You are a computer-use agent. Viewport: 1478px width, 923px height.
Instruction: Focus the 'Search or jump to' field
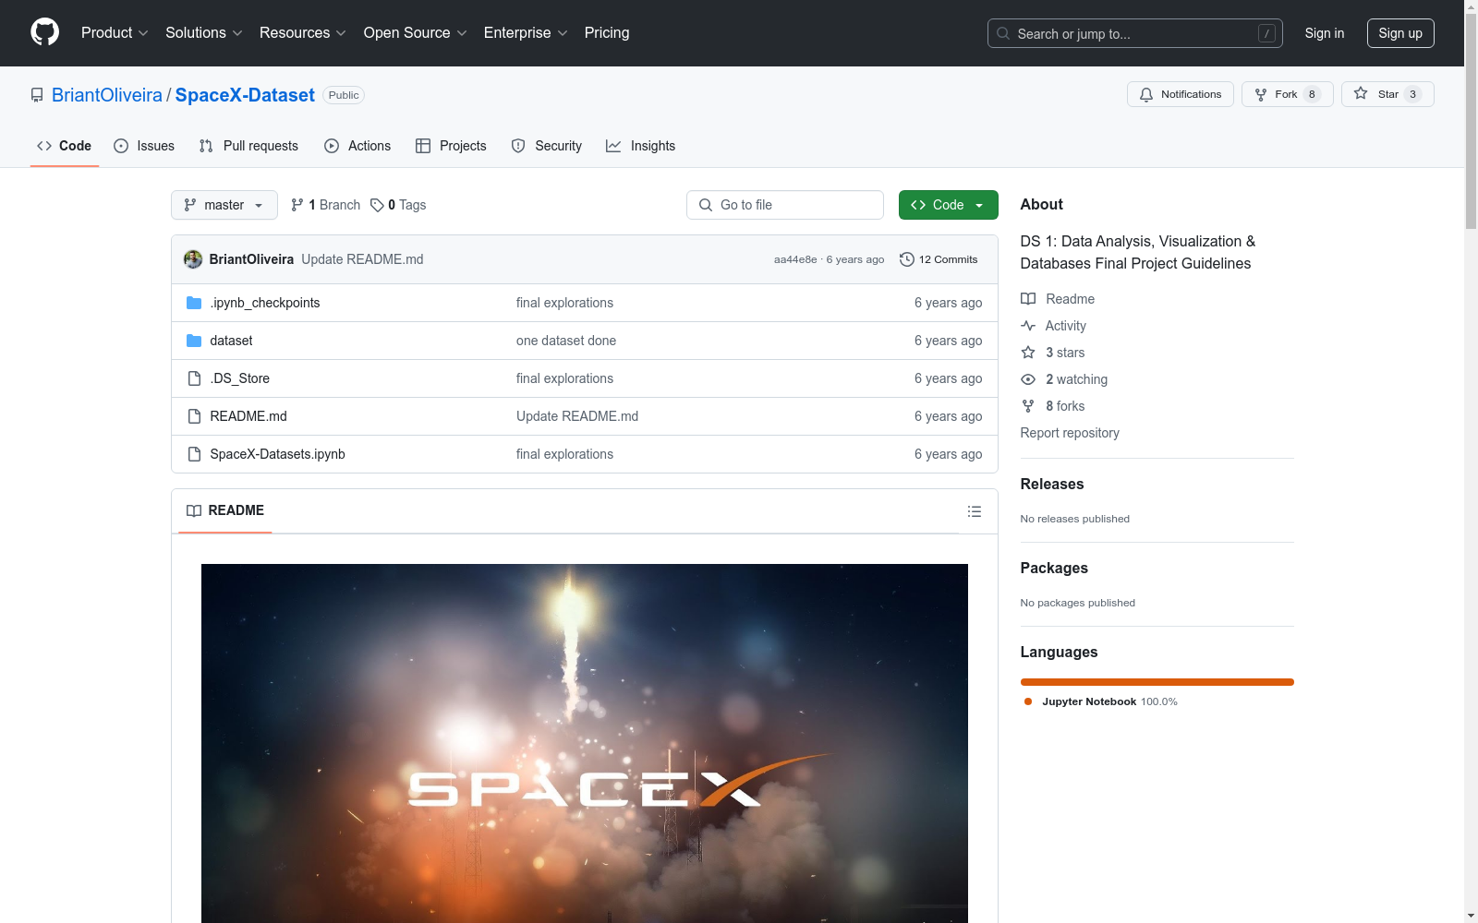click(1135, 33)
